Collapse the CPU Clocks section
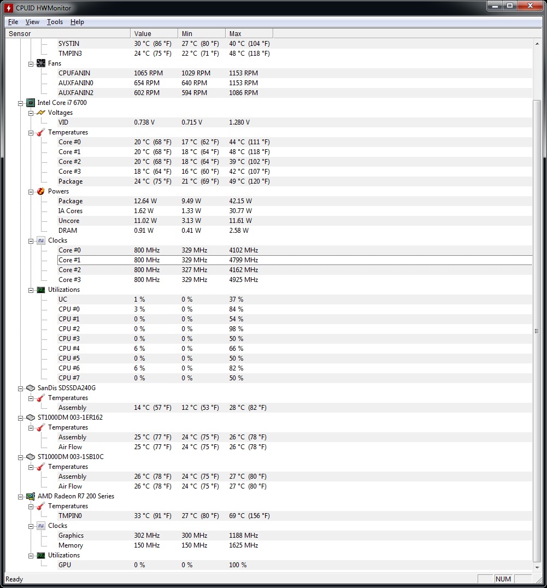The image size is (547, 588). click(31, 240)
